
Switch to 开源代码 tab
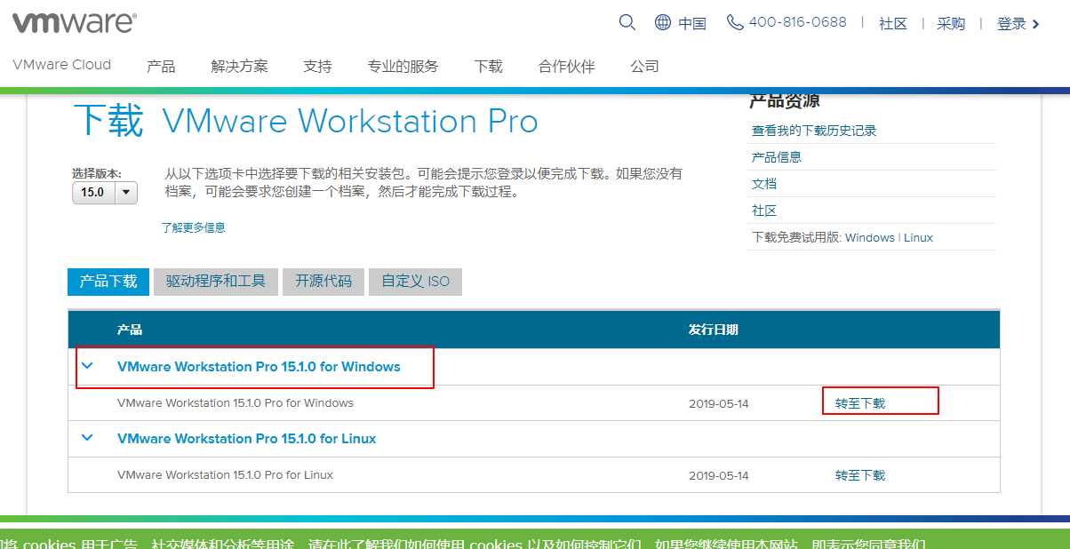click(x=323, y=282)
